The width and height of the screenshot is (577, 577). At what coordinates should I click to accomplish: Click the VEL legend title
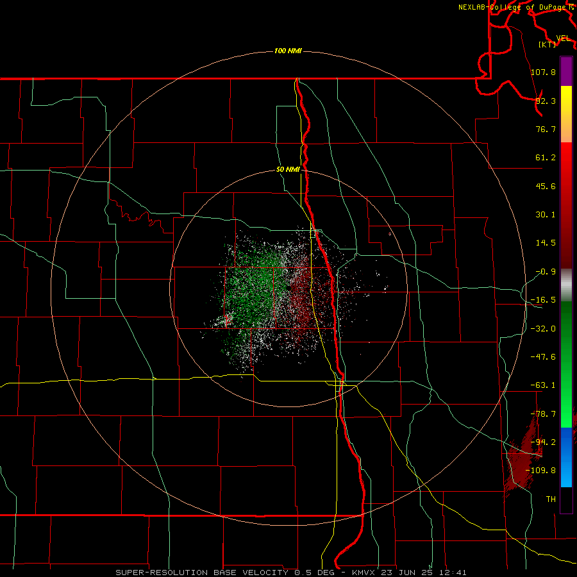pyautogui.click(x=563, y=38)
